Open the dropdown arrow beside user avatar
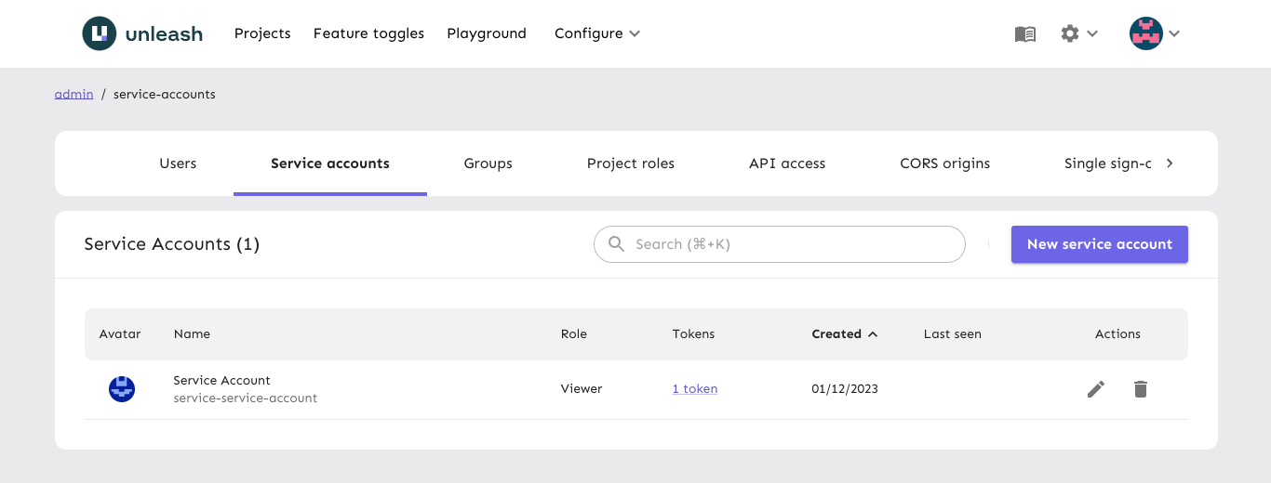The width and height of the screenshot is (1271, 483). point(1174,33)
